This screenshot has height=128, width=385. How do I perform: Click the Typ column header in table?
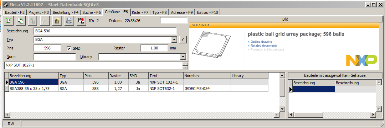[x=71, y=76]
